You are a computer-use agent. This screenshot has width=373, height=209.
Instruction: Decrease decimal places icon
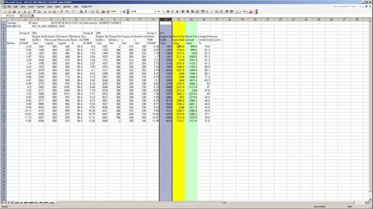point(221,12)
